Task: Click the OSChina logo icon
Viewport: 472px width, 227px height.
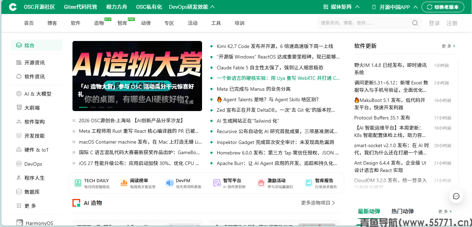Action: click(13, 7)
